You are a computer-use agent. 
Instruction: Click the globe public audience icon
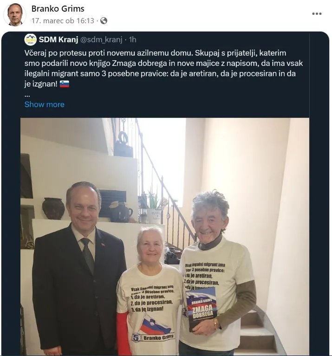coord(104,21)
